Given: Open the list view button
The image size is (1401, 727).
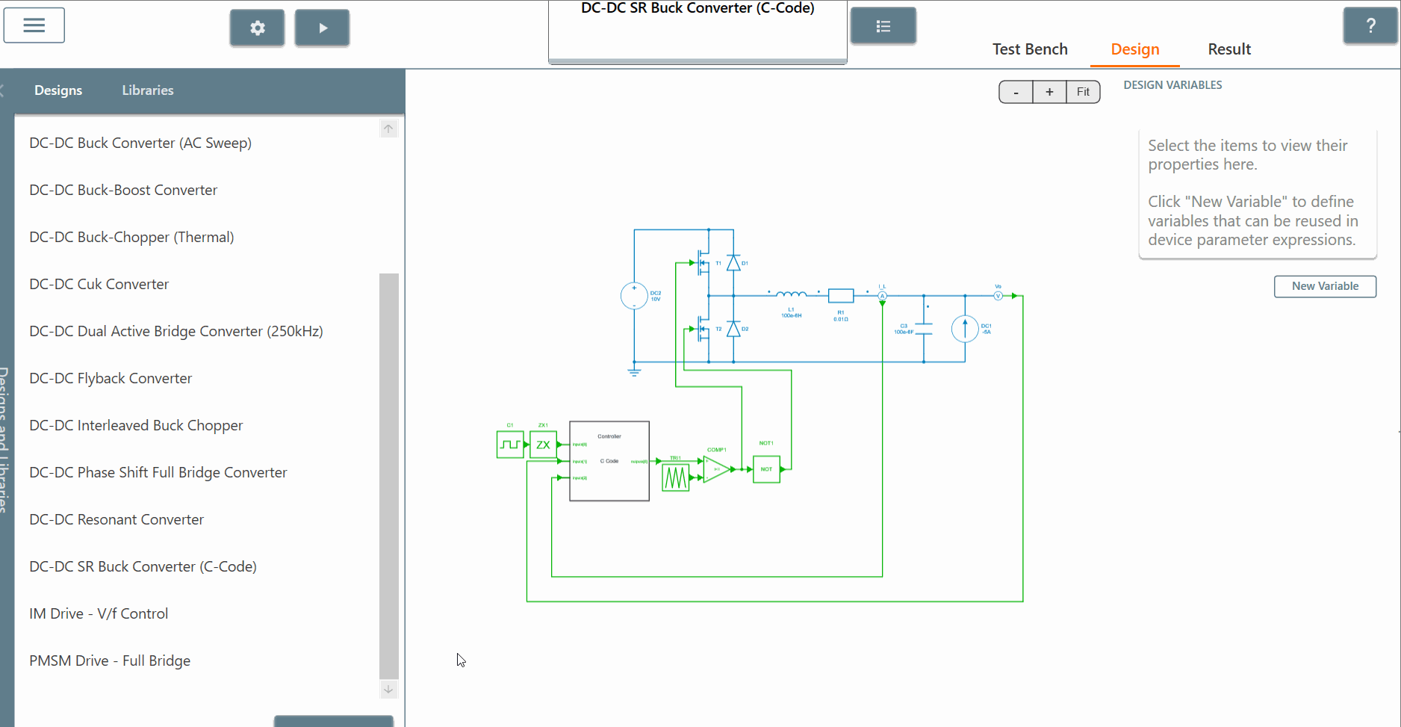Looking at the screenshot, I should point(883,27).
